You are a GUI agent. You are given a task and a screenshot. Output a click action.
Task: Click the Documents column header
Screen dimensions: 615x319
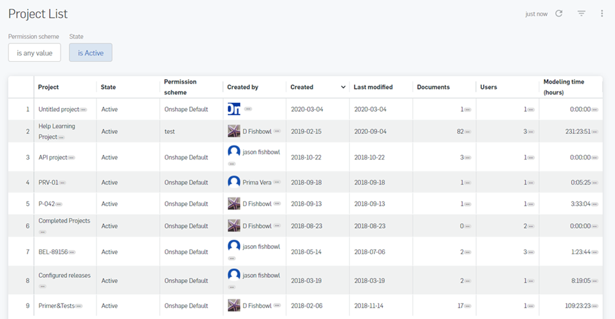tap(433, 87)
